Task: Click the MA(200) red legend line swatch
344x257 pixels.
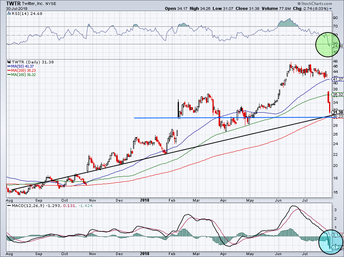Action: pos(9,71)
